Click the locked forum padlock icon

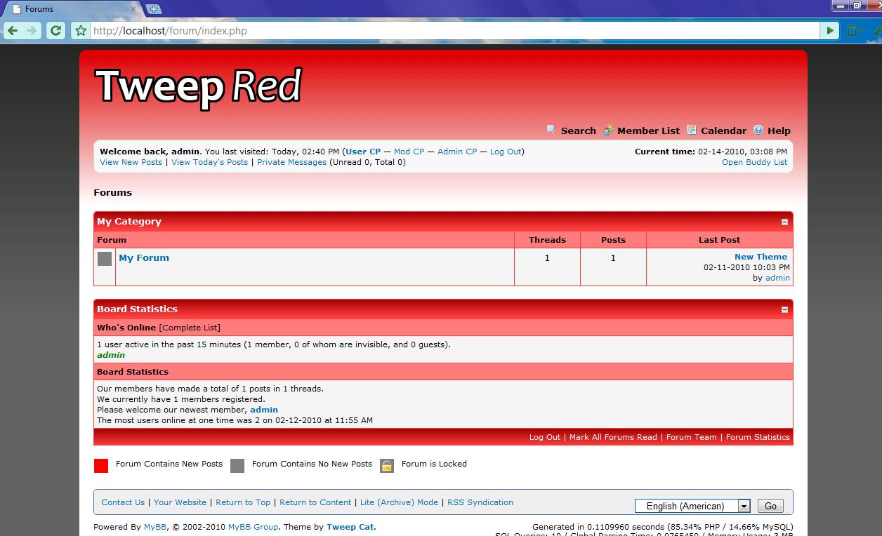387,465
